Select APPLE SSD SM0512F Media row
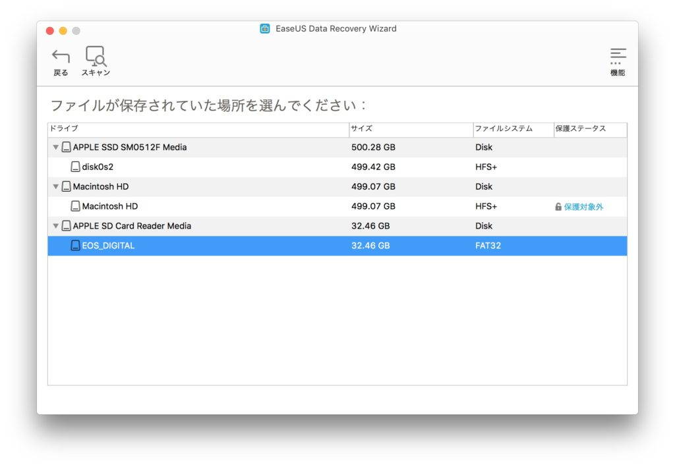This screenshot has height=467, width=675. [337, 147]
